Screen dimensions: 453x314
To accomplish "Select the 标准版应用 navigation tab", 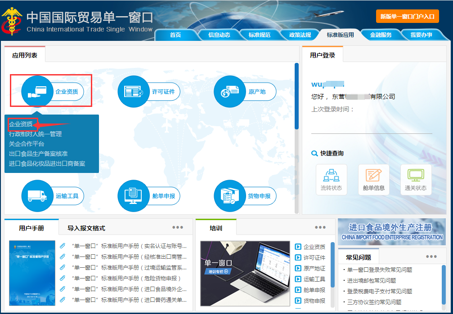I will 341,35.
